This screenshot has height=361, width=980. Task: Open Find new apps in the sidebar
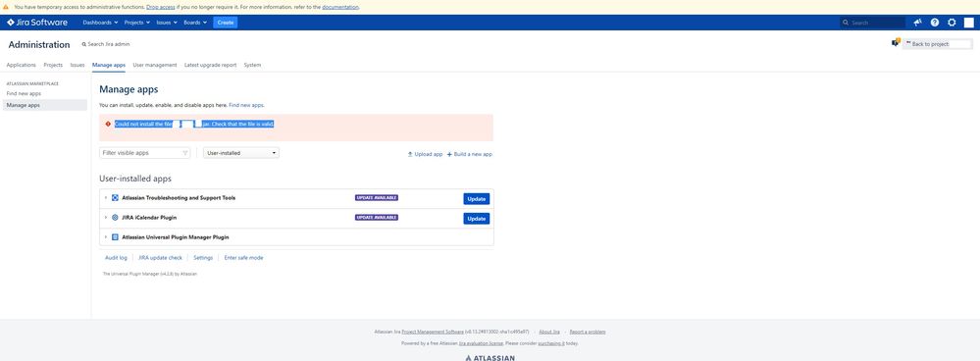click(24, 93)
